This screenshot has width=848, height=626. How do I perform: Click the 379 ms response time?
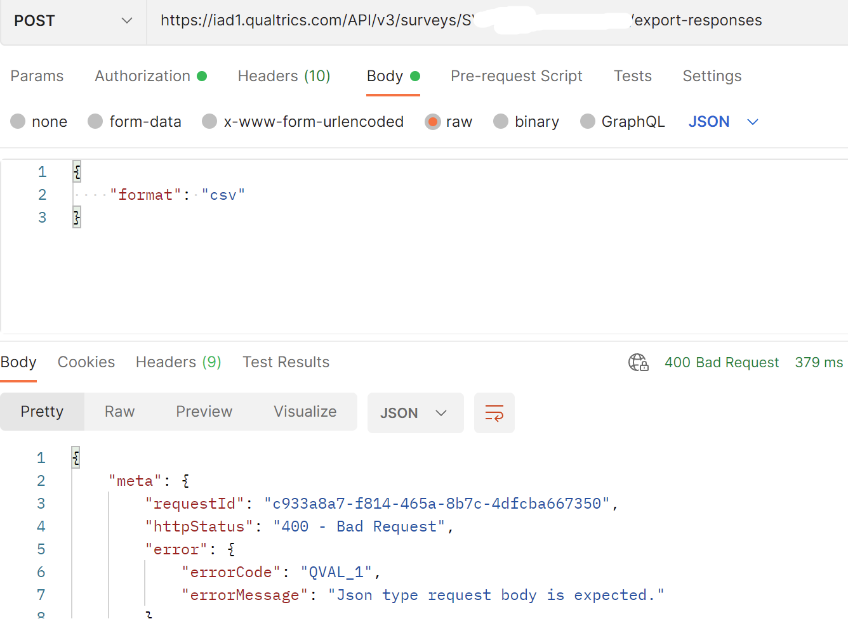819,362
